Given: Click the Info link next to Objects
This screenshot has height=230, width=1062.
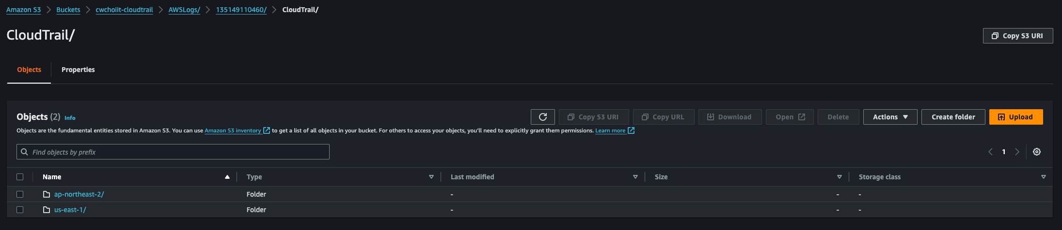Looking at the screenshot, I should (70, 117).
